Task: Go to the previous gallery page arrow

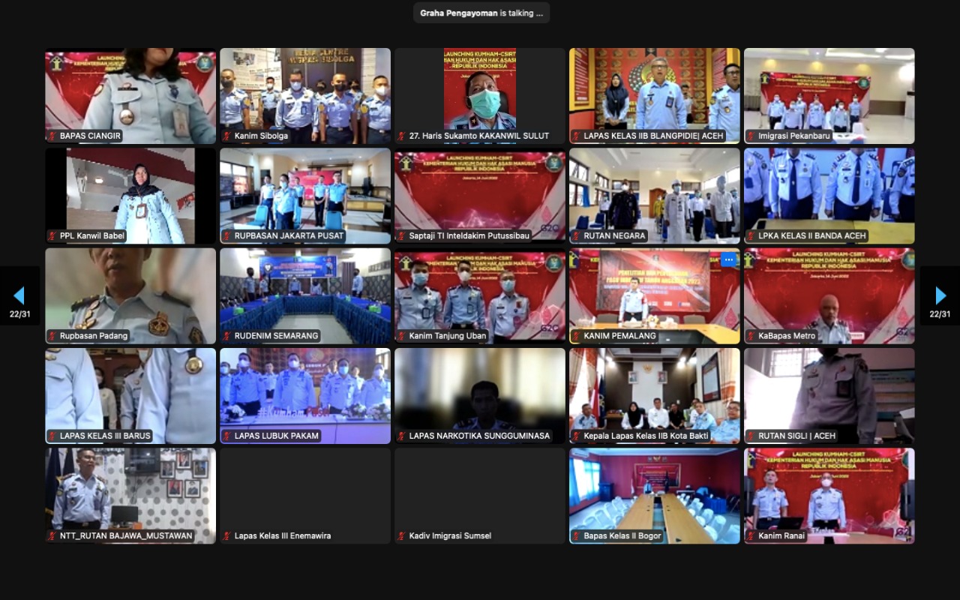Action: 19,295
